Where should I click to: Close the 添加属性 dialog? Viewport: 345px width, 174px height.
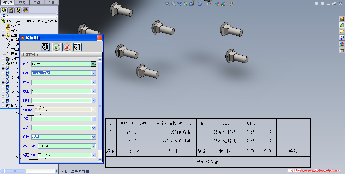click(x=99, y=38)
